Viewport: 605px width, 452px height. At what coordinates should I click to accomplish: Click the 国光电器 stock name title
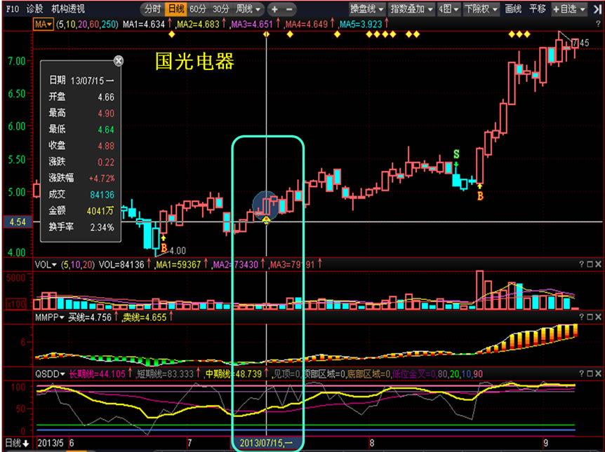(x=194, y=61)
